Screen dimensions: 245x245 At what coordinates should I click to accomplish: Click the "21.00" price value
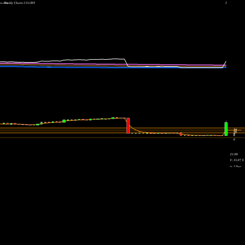click(x=234, y=154)
